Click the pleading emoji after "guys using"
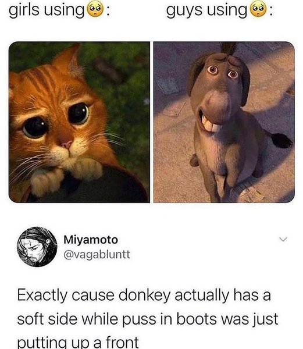303x349 pixels. (258, 10)
